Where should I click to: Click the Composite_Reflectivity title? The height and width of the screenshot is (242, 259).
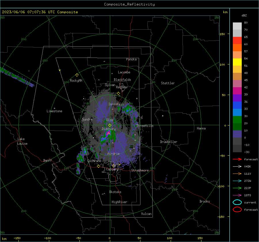(x=129, y=4)
